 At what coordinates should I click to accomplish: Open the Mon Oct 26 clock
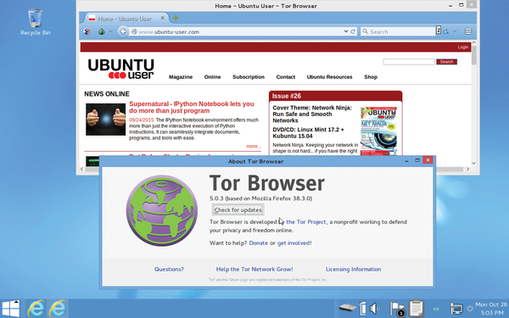[x=491, y=309]
